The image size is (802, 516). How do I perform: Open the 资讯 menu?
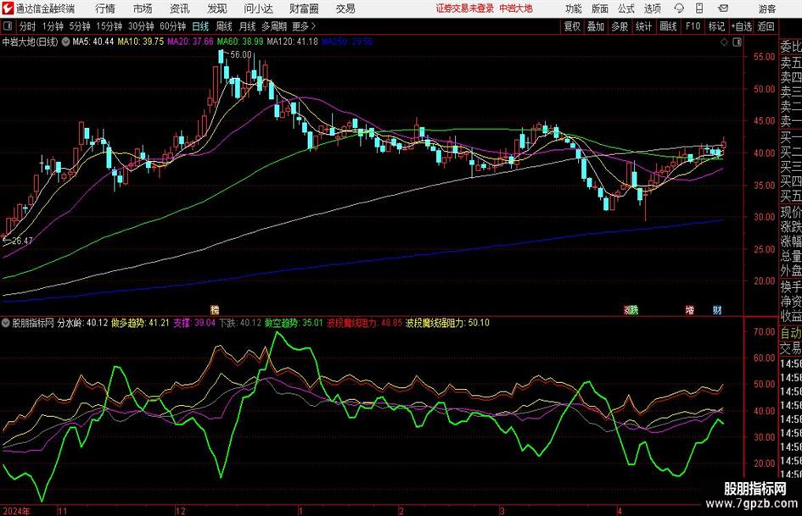click(180, 8)
